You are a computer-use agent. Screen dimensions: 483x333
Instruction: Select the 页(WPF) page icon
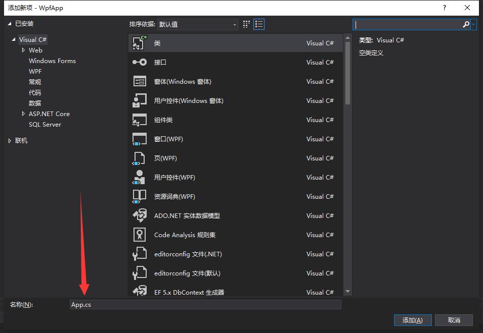pyautogui.click(x=139, y=158)
